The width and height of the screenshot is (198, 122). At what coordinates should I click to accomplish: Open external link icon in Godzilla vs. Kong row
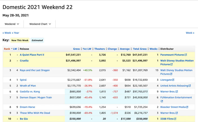[177, 92]
